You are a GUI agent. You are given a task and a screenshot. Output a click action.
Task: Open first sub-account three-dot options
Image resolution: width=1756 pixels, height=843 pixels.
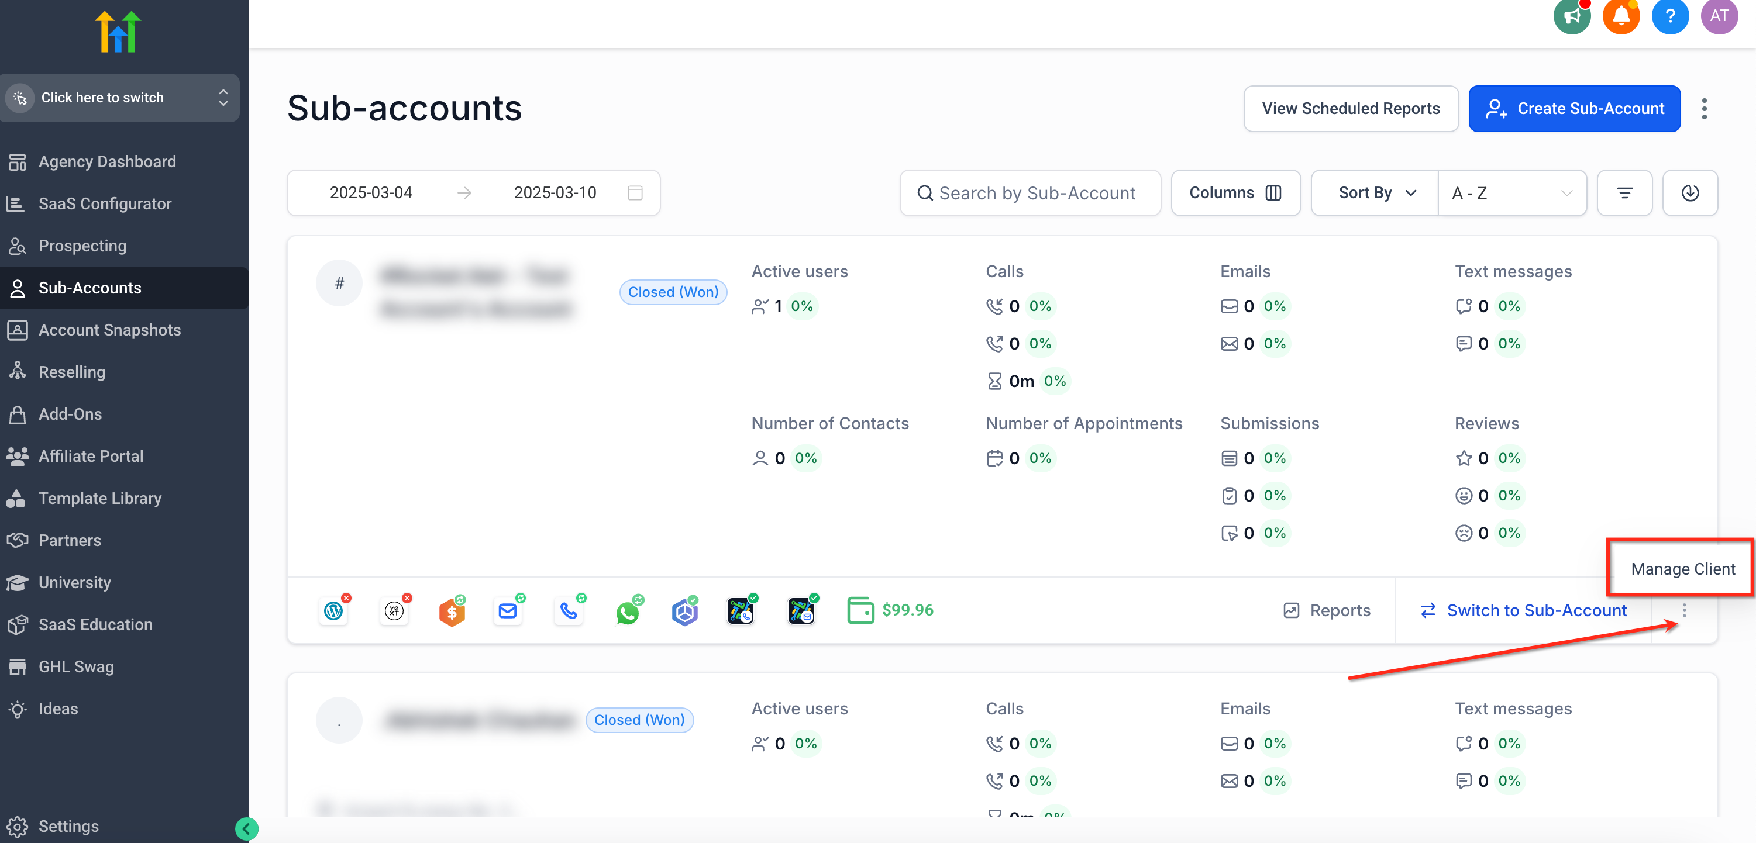(1683, 610)
